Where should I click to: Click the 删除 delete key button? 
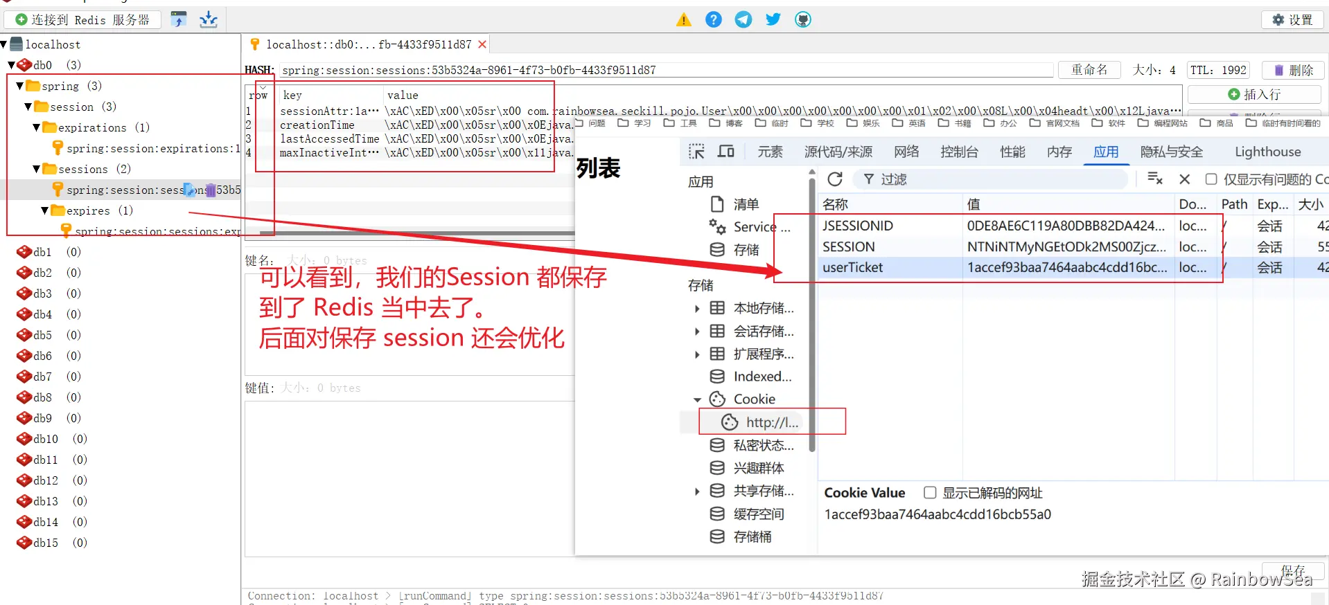point(1294,70)
